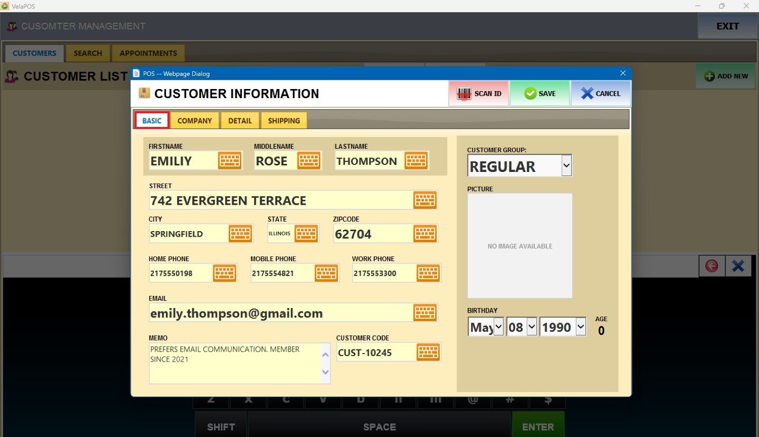Click keyboard icon next to Lastname field
The width and height of the screenshot is (759, 437).
(x=416, y=161)
